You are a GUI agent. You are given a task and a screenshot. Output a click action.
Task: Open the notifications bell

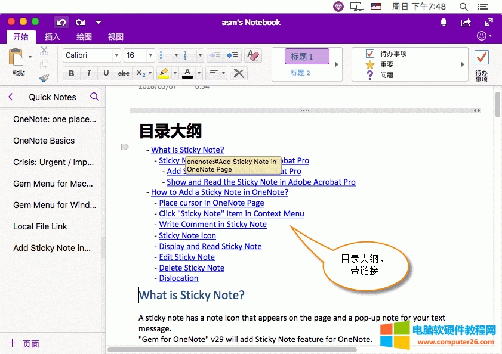click(x=444, y=23)
